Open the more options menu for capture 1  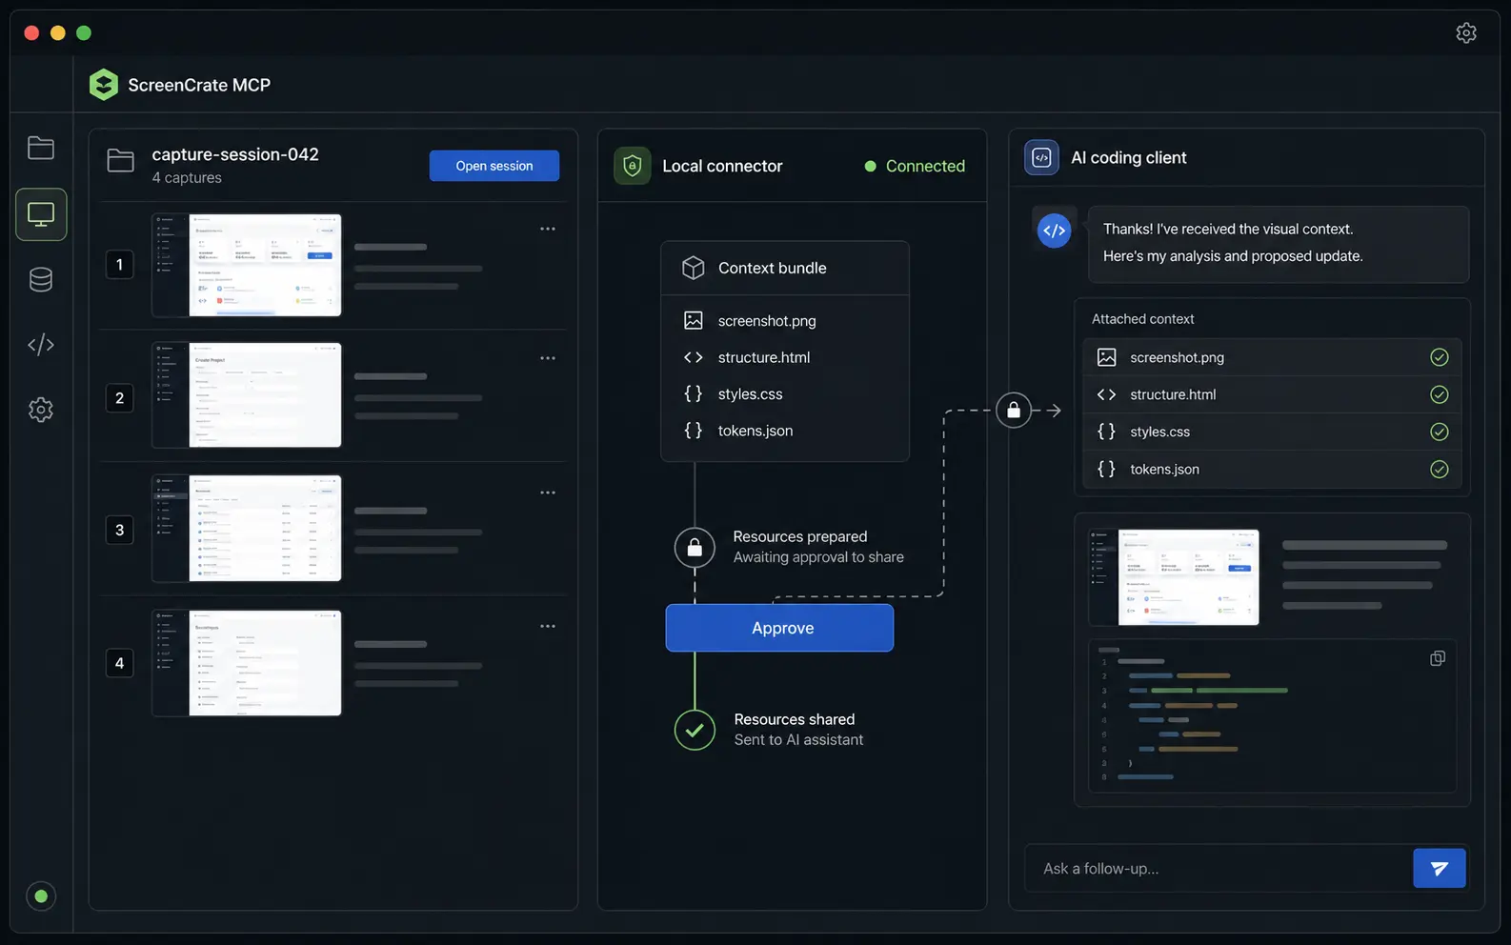pyautogui.click(x=548, y=229)
